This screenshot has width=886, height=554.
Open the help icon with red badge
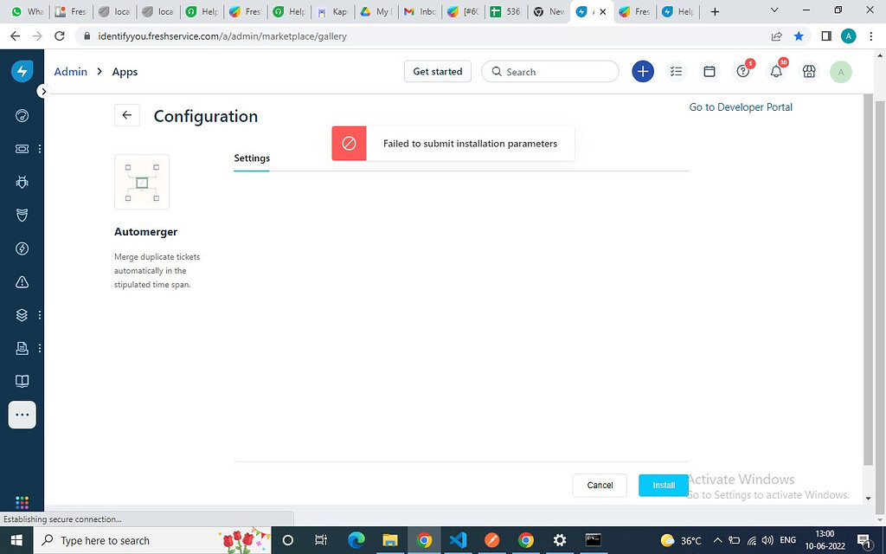pos(742,71)
